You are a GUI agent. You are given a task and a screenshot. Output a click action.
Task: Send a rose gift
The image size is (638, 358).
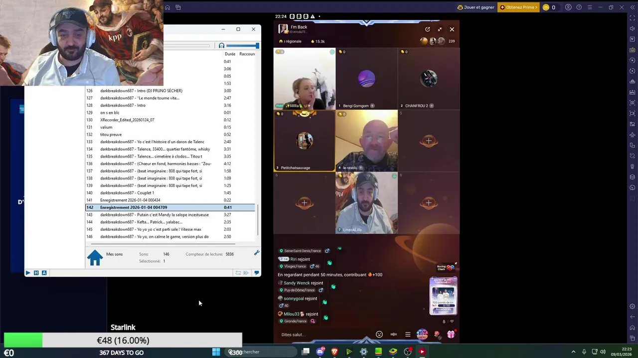coord(437,334)
